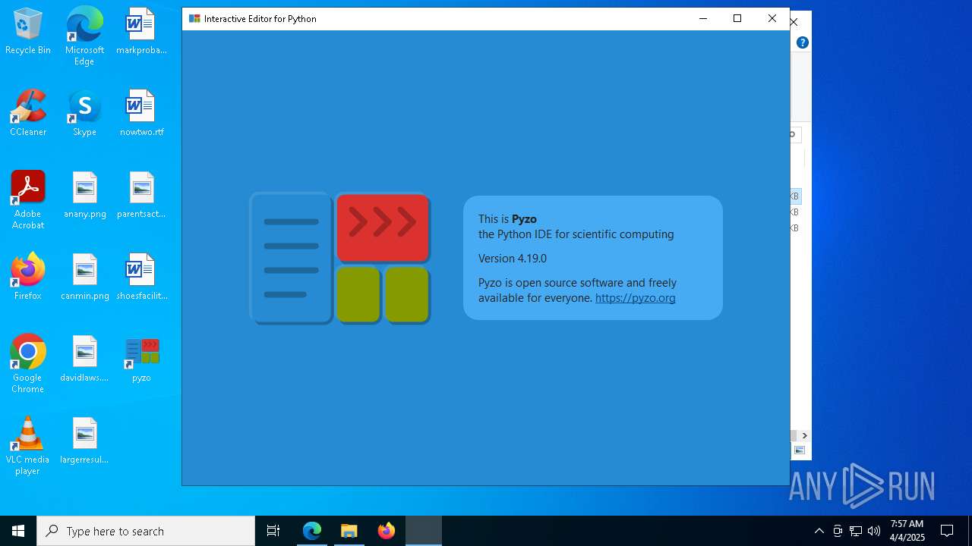Show hidden system tray icons

coord(819,531)
